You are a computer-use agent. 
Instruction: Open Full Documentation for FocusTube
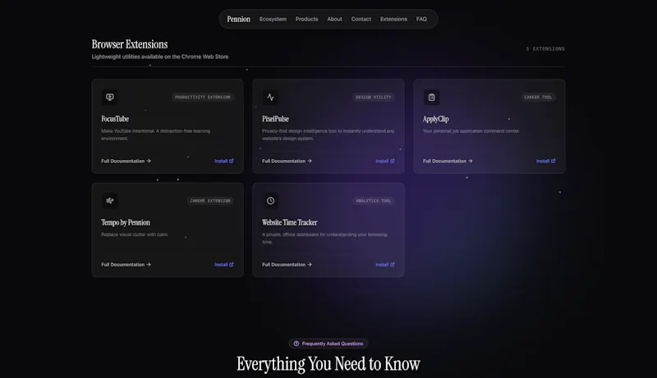point(126,161)
